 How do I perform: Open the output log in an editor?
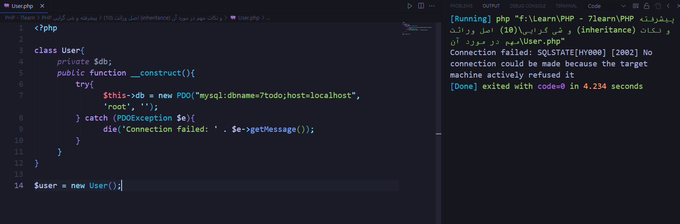tap(658, 6)
